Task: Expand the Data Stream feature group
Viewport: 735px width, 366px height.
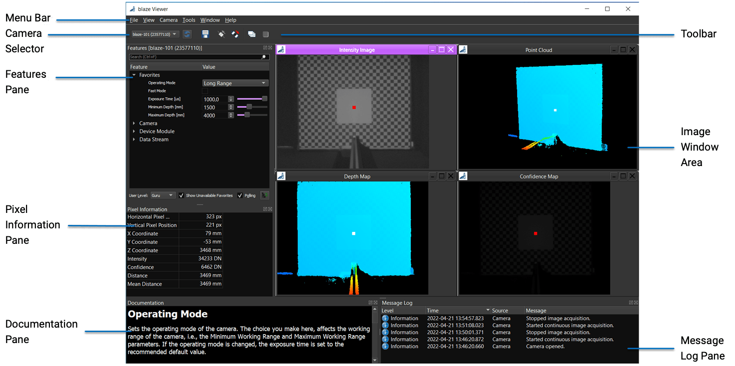Action: [134, 139]
